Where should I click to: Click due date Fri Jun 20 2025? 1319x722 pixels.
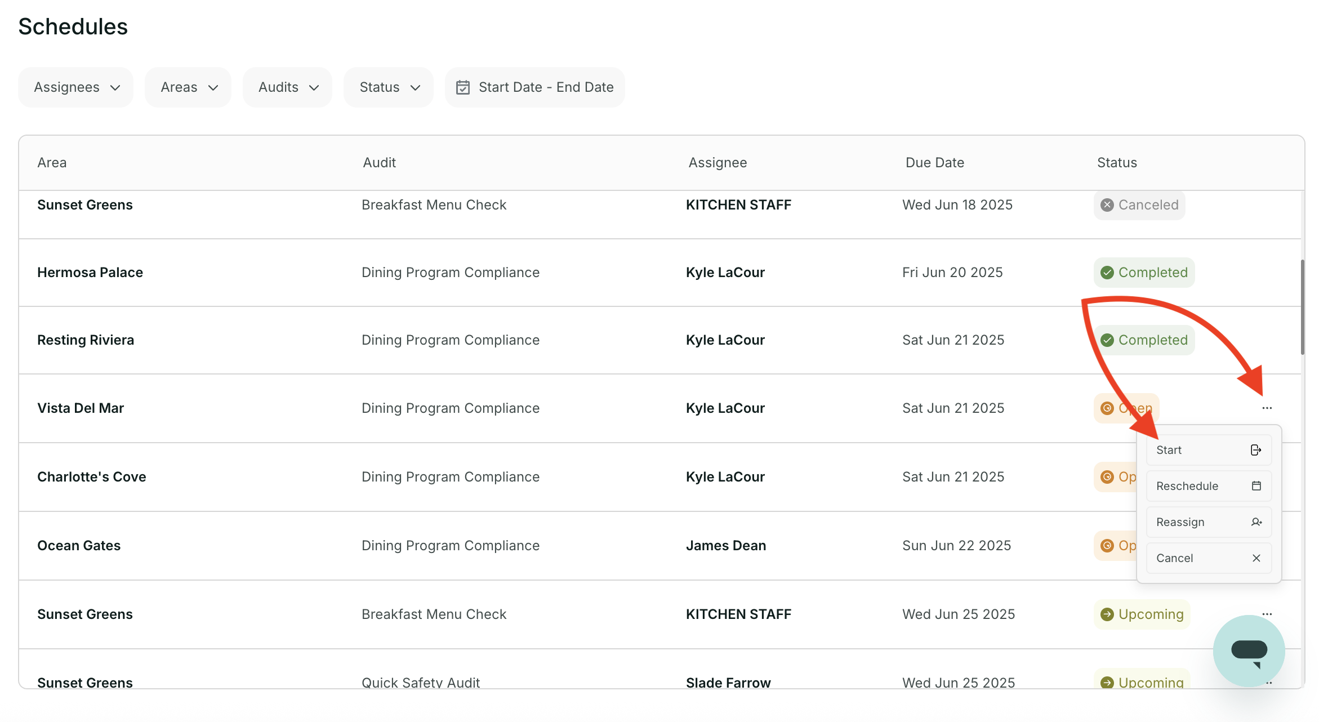tap(952, 273)
